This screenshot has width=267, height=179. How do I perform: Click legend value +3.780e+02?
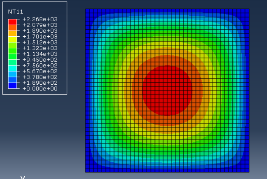pos(40,77)
